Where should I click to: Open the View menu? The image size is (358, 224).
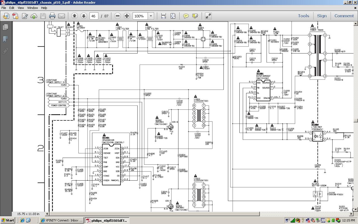pyautogui.click(x=21, y=8)
